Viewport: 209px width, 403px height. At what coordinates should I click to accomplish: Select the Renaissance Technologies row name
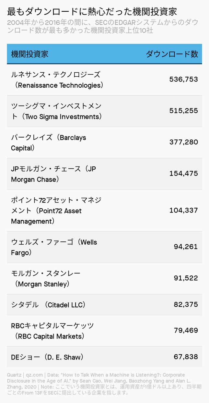click(57, 80)
